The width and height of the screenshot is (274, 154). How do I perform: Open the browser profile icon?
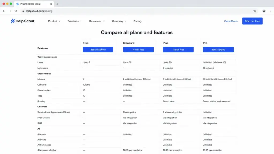click(264, 11)
